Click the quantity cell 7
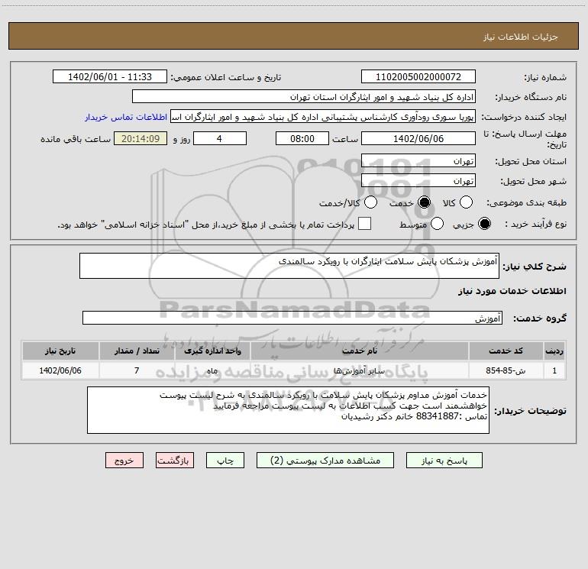Image resolution: width=588 pixels, height=569 pixels. [x=137, y=370]
